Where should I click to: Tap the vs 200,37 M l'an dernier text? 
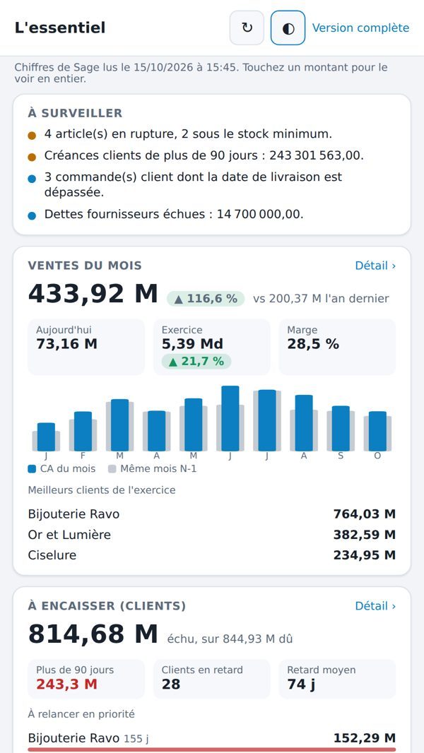321,299
